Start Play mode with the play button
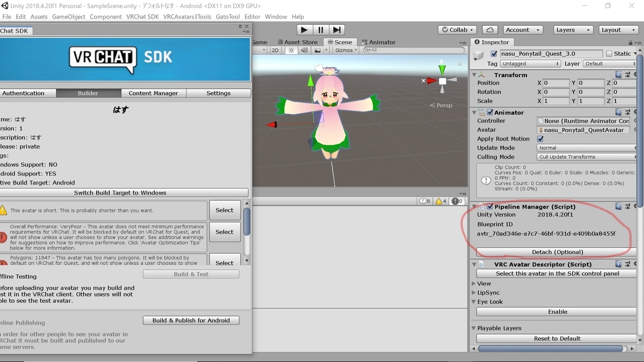 tap(304, 30)
